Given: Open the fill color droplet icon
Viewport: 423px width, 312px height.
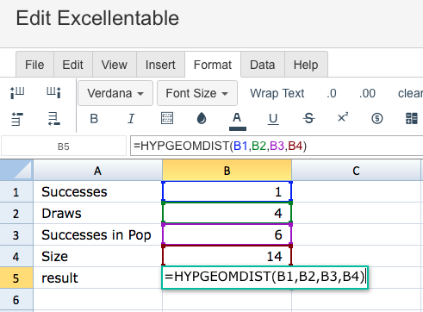Looking at the screenshot, I should pos(202,118).
